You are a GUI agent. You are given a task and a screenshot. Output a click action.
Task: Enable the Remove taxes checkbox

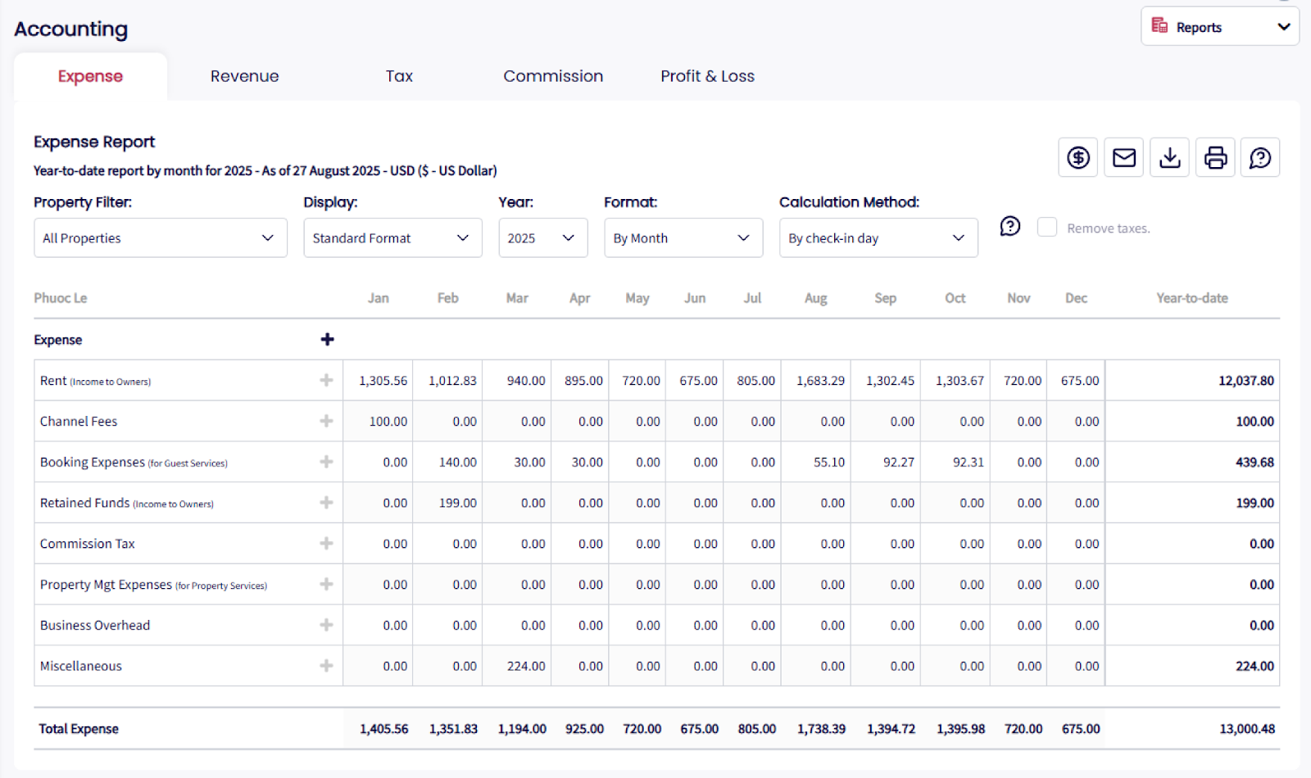point(1047,228)
